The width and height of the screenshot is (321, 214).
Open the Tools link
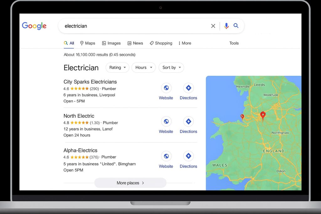(234, 43)
